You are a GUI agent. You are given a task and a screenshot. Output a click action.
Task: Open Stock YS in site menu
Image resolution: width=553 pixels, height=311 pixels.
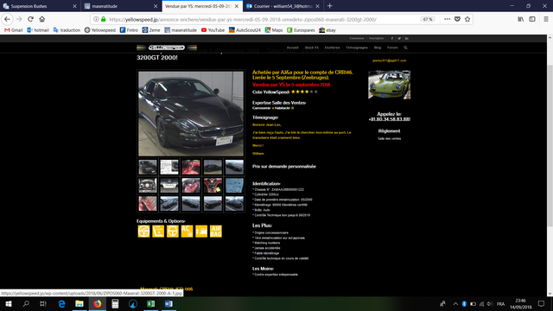pyautogui.click(x=311, y=48)
